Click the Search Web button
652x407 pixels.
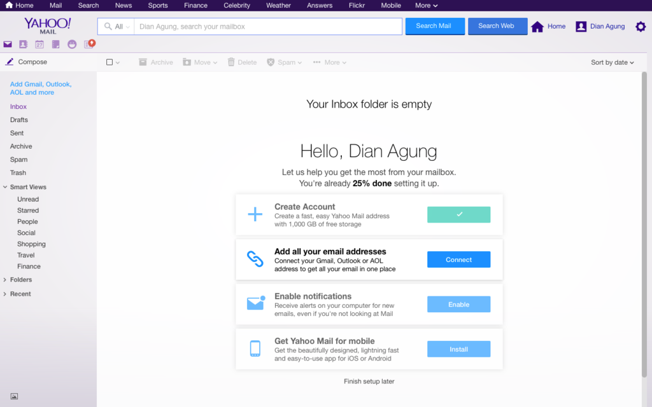tap(497, 26)
